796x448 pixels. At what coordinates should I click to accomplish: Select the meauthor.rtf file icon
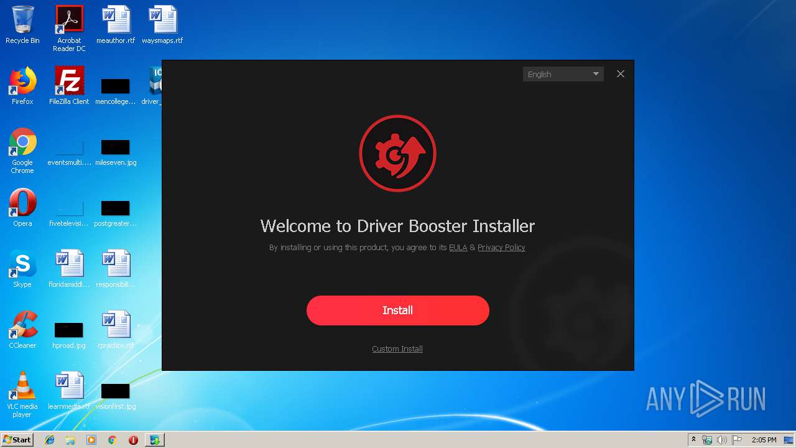pyautogui.click(x=116, y=25)
